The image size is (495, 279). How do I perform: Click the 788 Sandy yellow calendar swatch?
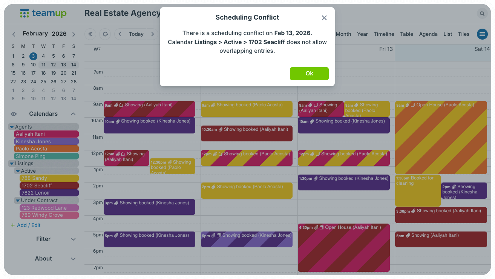(49, 178)
